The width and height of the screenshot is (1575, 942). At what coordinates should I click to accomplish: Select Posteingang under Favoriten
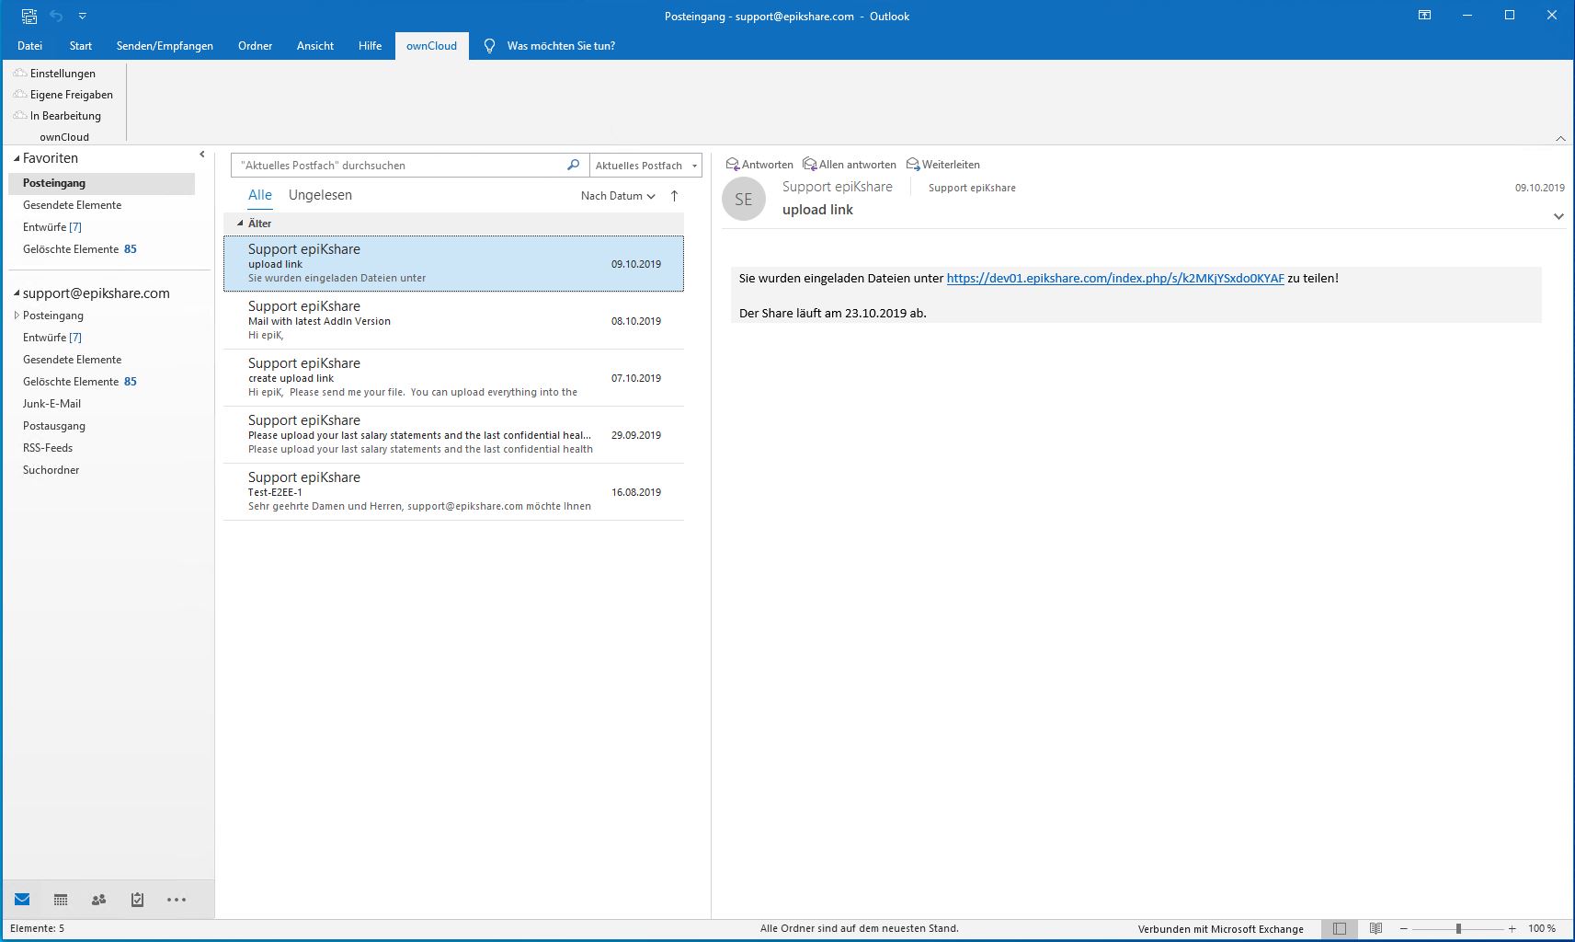click(101, 183)
